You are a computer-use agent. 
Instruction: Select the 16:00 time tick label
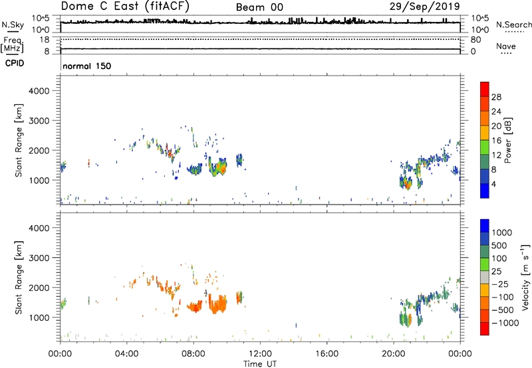pos(327,354)
